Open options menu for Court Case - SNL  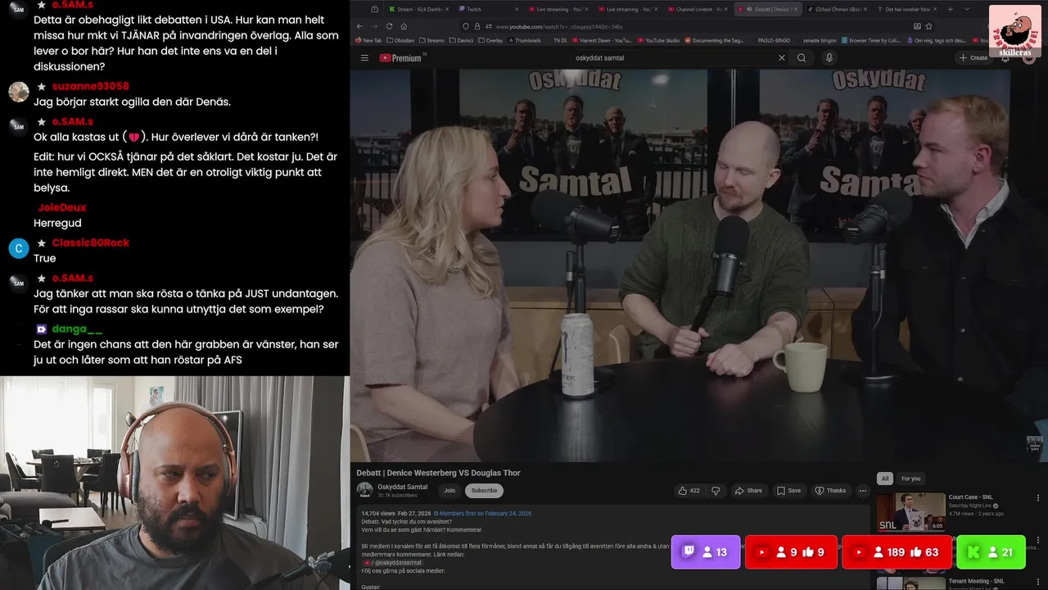click(x=1038, y=497)
